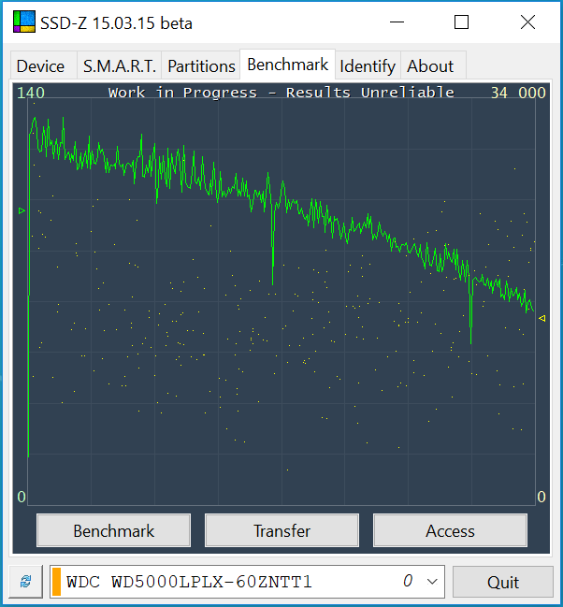Open the Partitions tab
563x607 pixels.
pos(201,65)
